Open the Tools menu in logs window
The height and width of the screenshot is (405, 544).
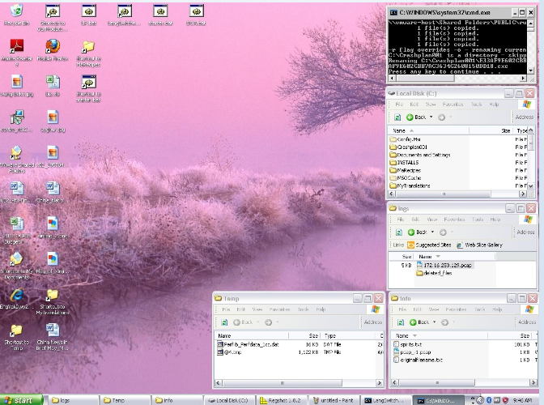478,220
